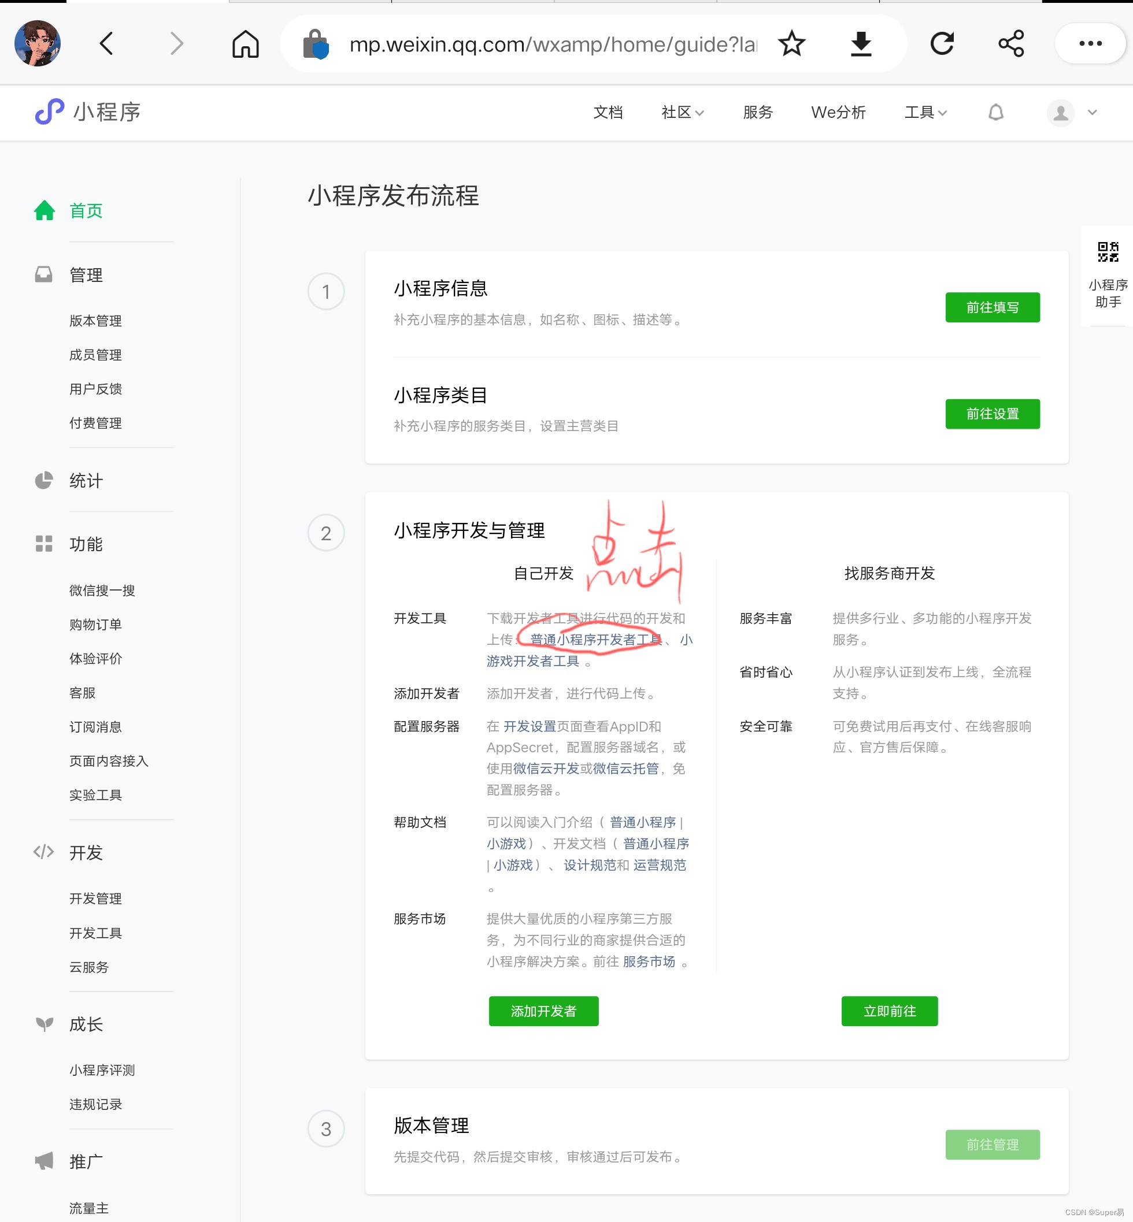Select 版本管理 in the sidebar
1133x1222 pixels.
95,321
